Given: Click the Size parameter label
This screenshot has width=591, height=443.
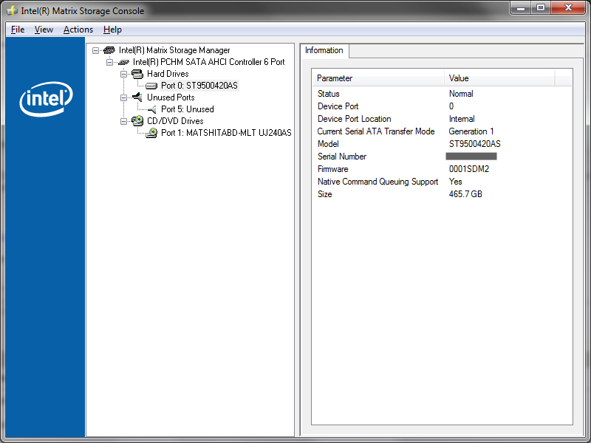Looking at the screenshot, I should tap(324, 194).
